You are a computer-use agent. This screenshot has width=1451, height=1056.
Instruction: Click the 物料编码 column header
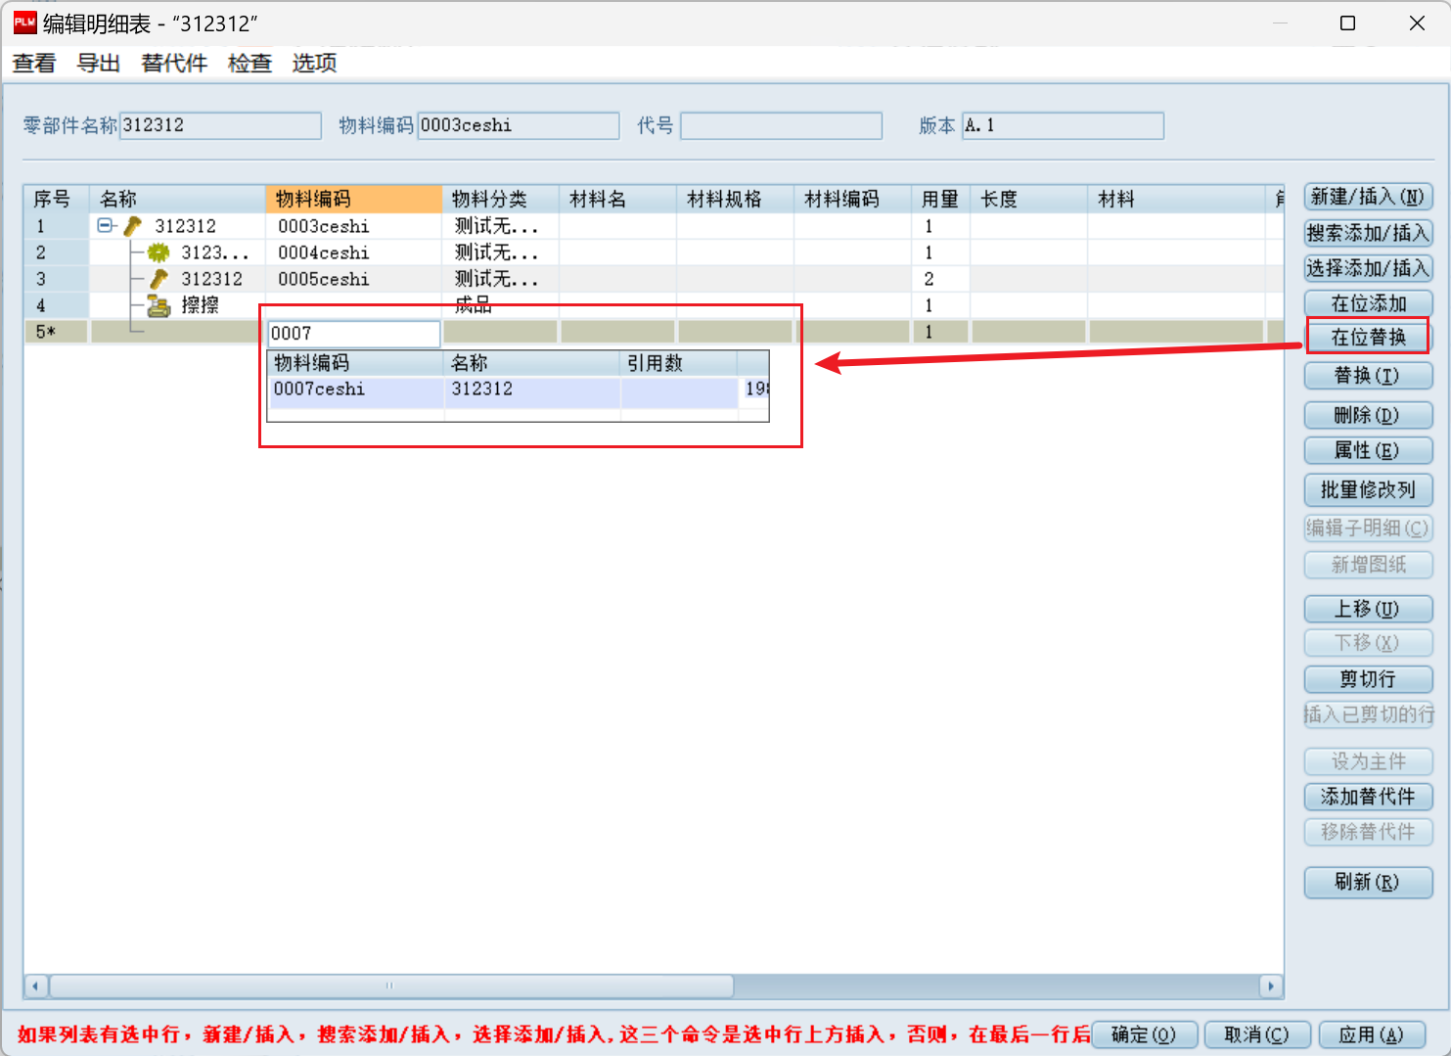pyautogui.click(x=353, y=199)
